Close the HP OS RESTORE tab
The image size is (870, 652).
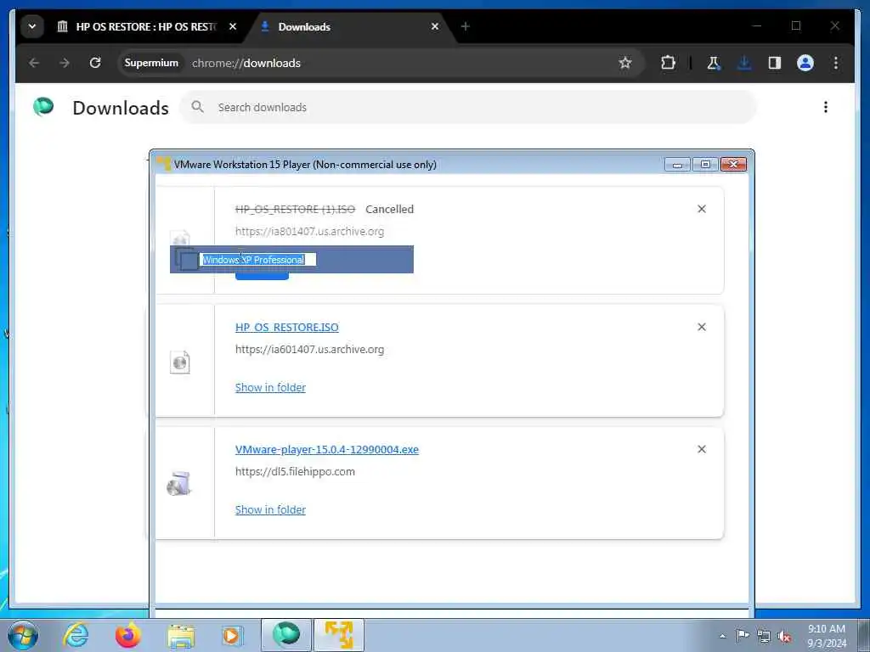233,26
